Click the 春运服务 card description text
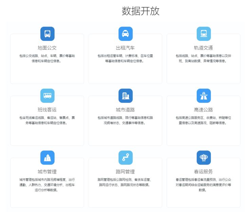 204,185
